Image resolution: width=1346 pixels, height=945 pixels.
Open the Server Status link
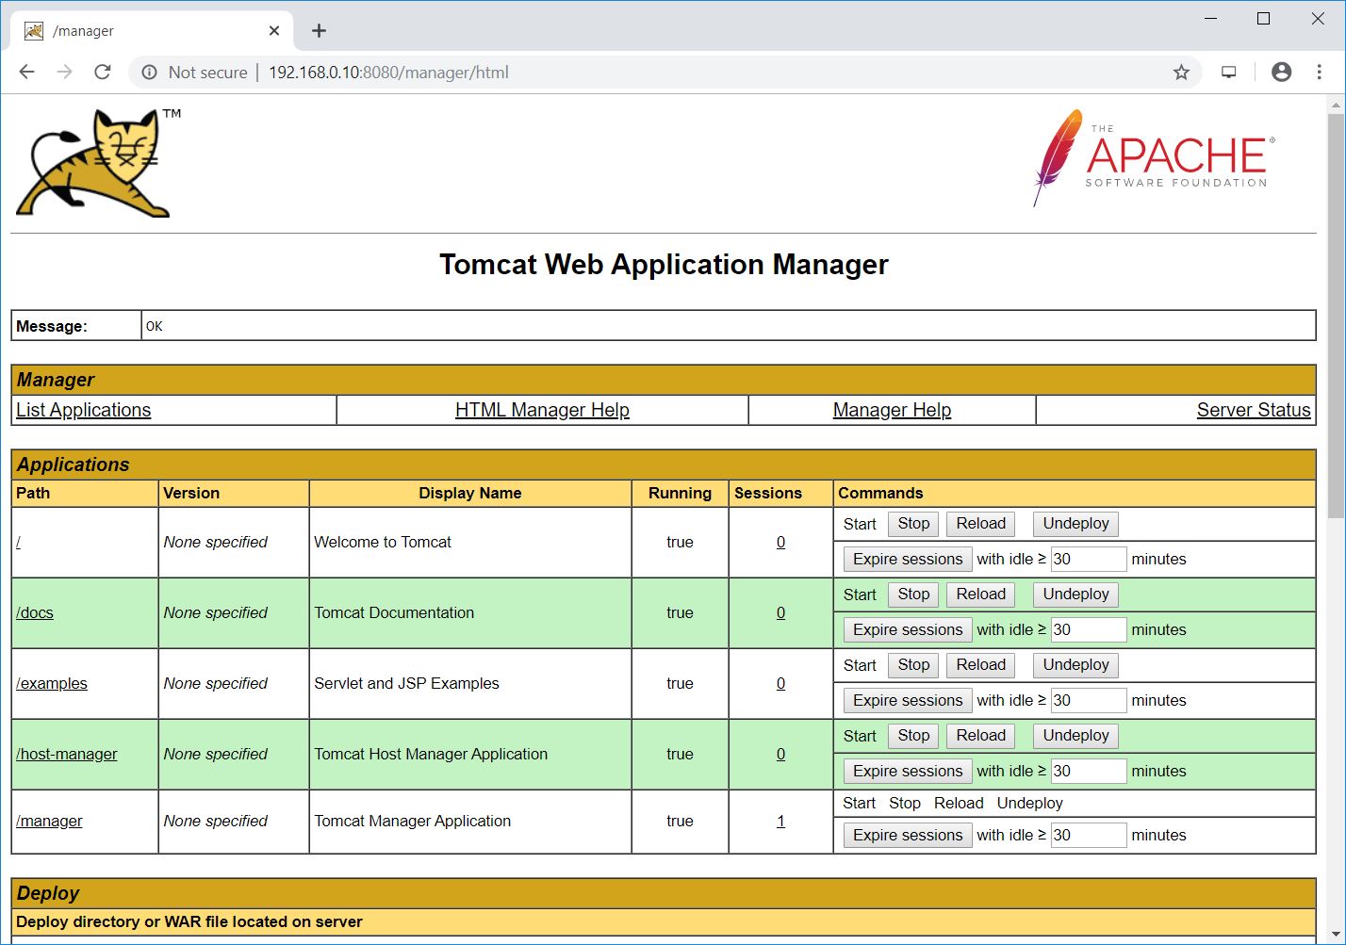coord(1254,410)
